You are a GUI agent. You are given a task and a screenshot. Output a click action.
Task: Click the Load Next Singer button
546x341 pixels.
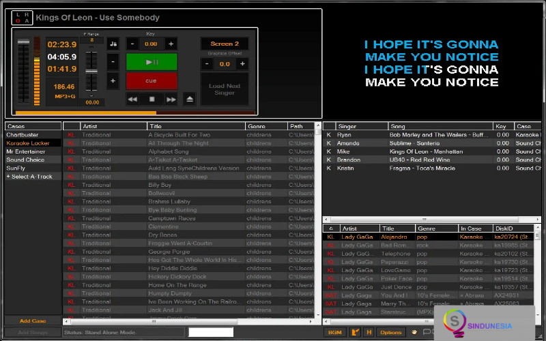pos(225,89)
